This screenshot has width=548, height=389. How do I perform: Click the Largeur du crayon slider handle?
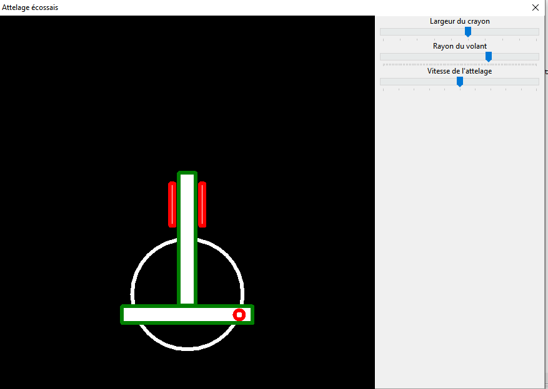tap(467, 32)
